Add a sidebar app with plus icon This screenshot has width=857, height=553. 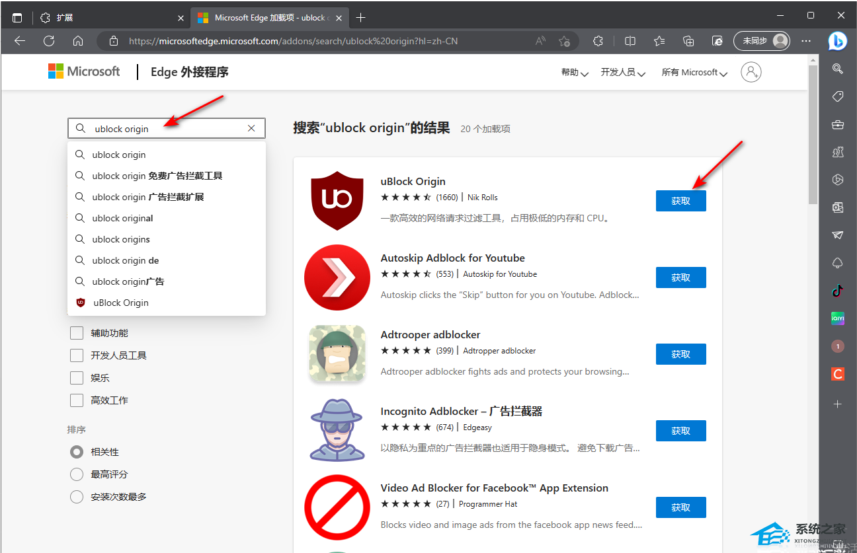tap(838, 404)
